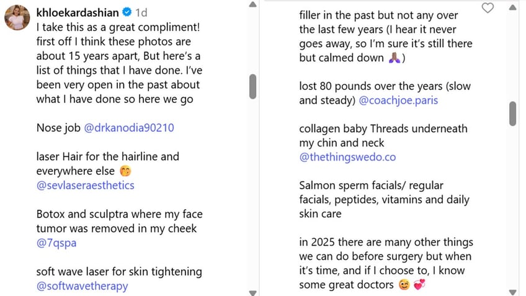Screen dimensions: 526x296
Task: Visit the @7qspa profile link
Action: tap(56, 243)
